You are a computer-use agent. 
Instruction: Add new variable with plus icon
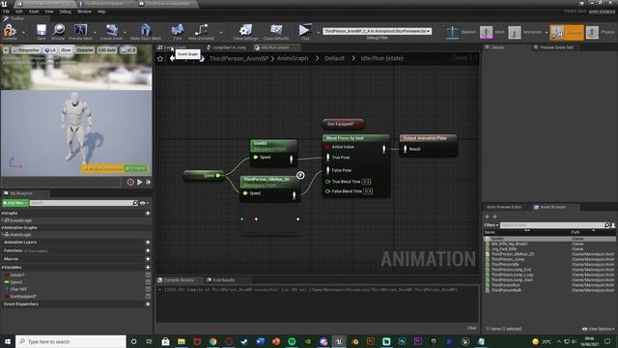(x=148, y=267)
